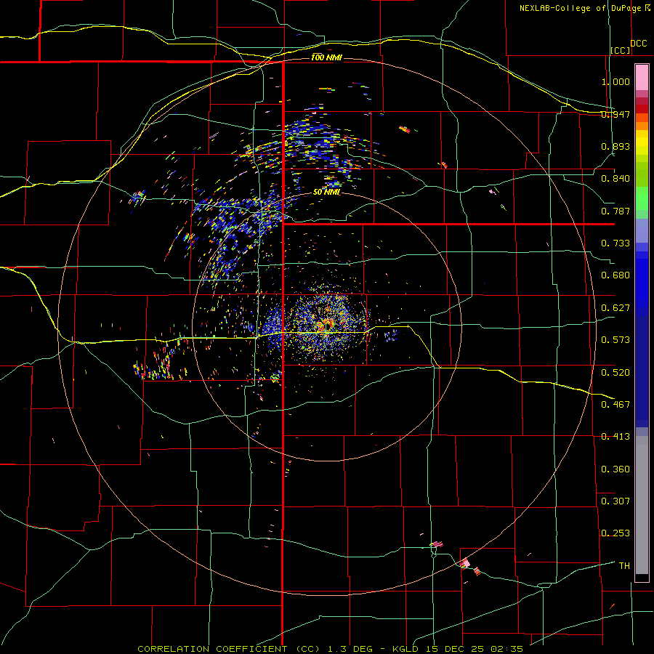Select the 0.520 color scale value
The width and height of the screenshot is (654, 654).
point(615,373)
